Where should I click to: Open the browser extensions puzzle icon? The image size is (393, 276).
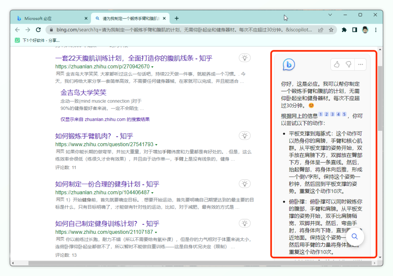tap(344, 30)
